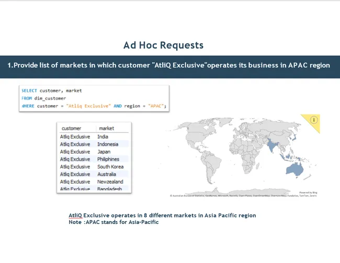This screenshot has width=340, height=263.
Task: Select the 'Newzealand' market cell
Action: tap(110, 181)
